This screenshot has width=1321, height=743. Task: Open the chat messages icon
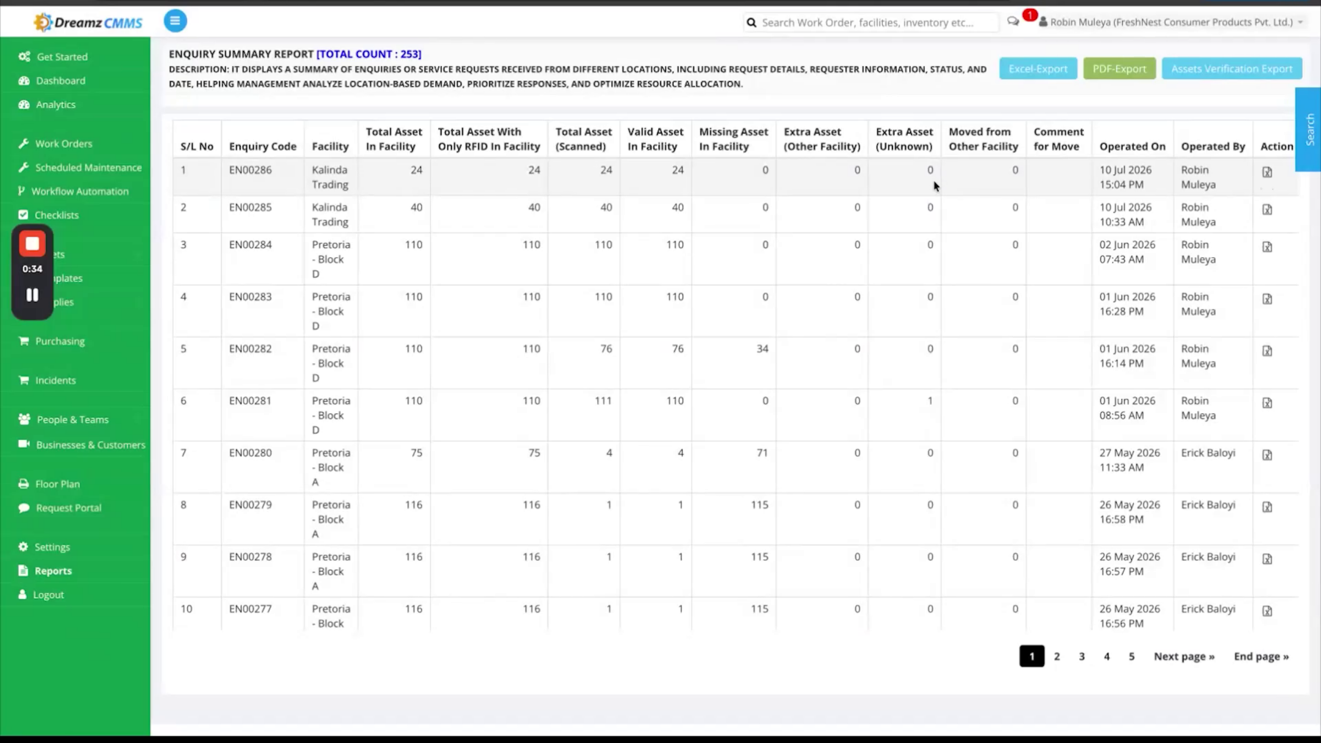1013,21
